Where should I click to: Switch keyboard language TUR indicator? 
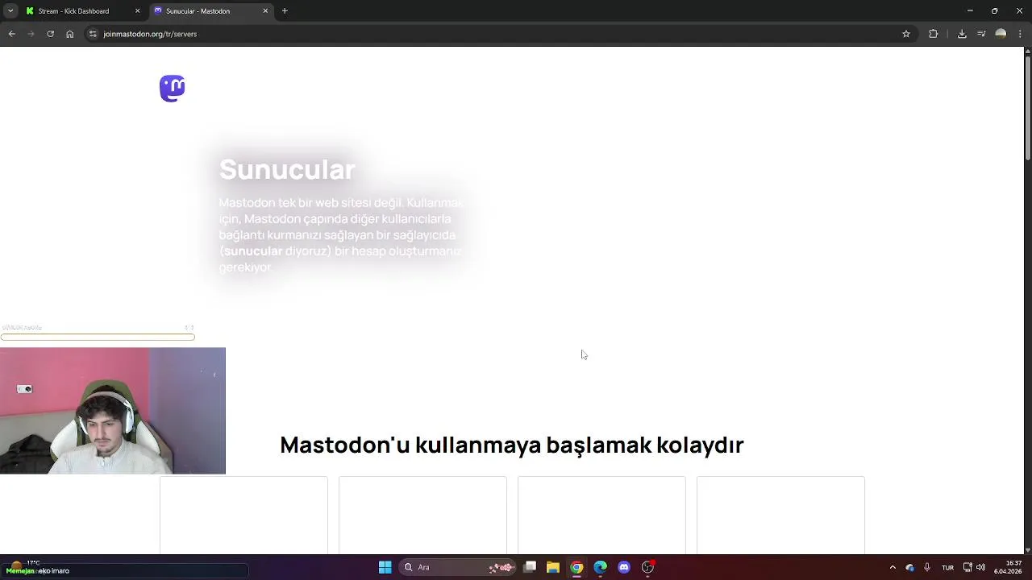[948, 567]
